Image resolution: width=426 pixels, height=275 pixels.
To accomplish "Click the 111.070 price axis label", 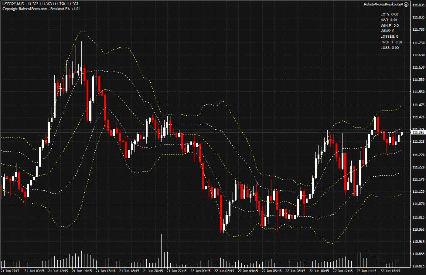I will (x=419, y=204).
